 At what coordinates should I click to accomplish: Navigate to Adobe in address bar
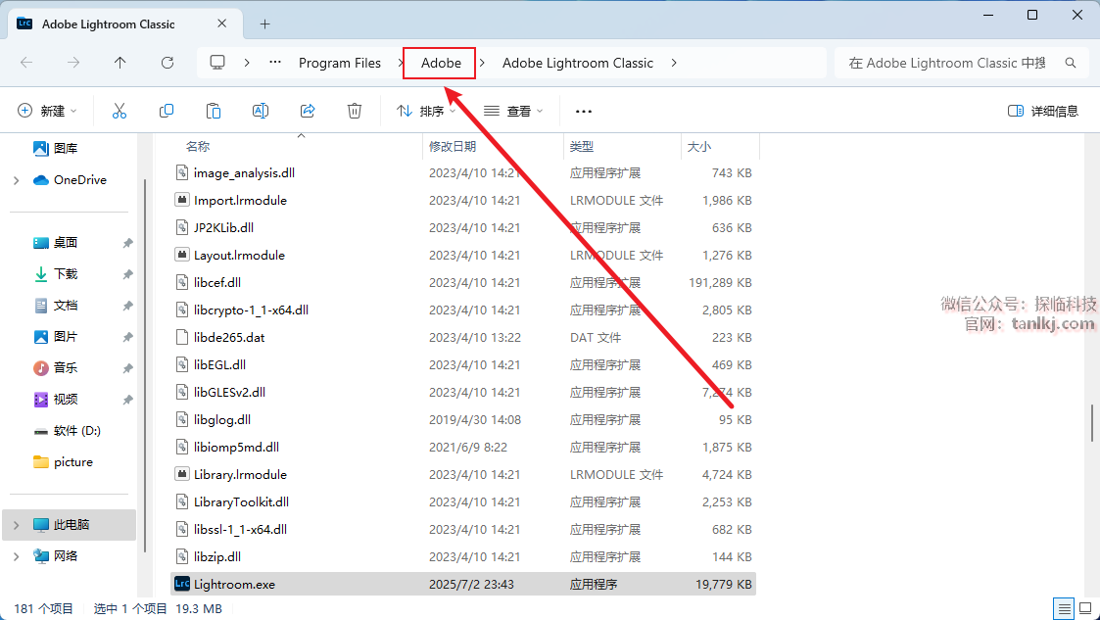441,63
